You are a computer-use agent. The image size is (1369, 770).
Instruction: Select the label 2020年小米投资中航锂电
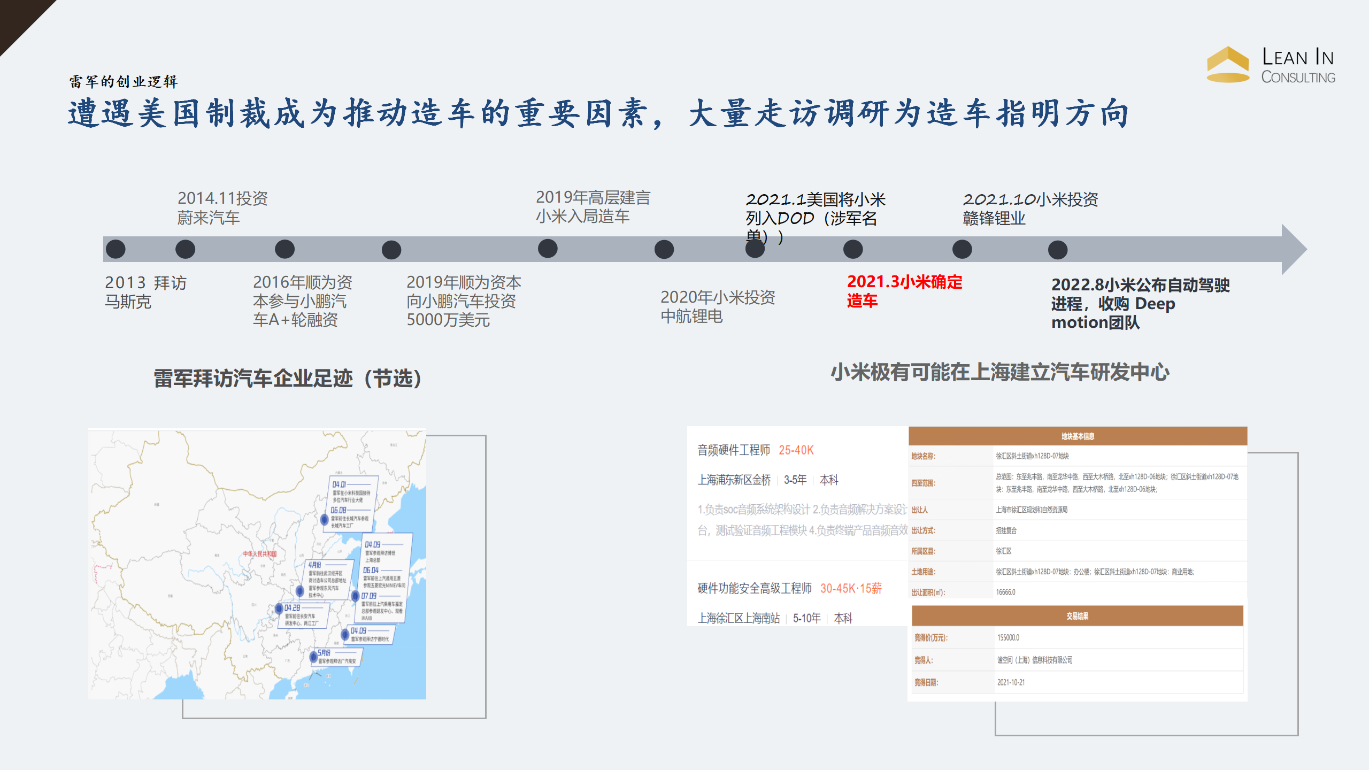[x=718, y=307]
